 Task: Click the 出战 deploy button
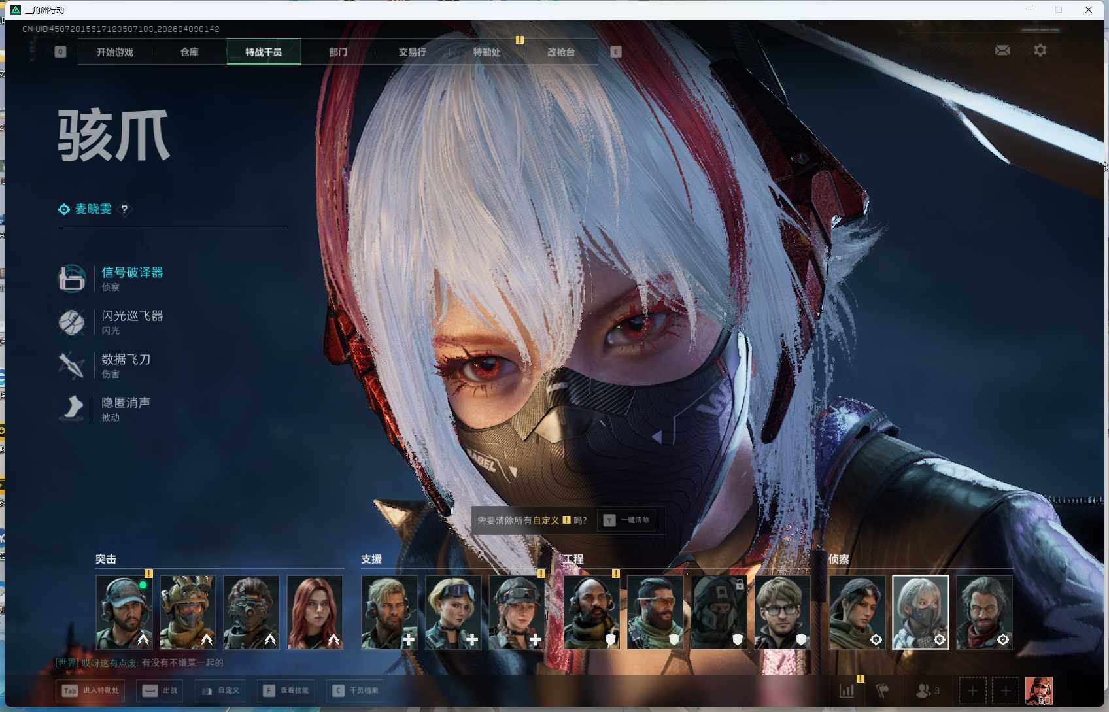point(160,690)
